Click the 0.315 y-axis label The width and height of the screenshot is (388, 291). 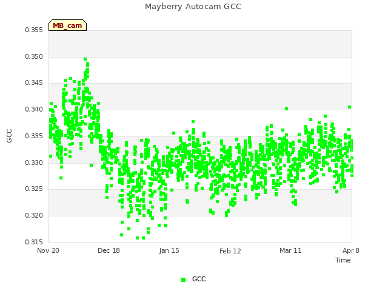click(34, 242)
